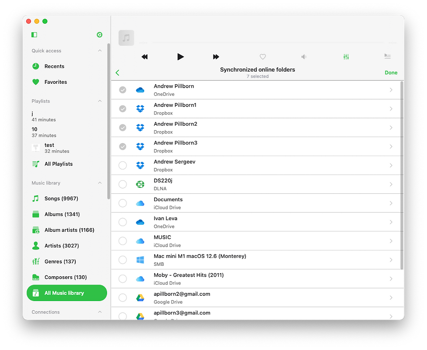Click the sidebar scrollbar
The height and width of the screenshot is (350, 427).
click(x=108, y=121)
